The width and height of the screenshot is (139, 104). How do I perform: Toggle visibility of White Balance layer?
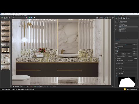pyautogui.click(x=116, y=23)
